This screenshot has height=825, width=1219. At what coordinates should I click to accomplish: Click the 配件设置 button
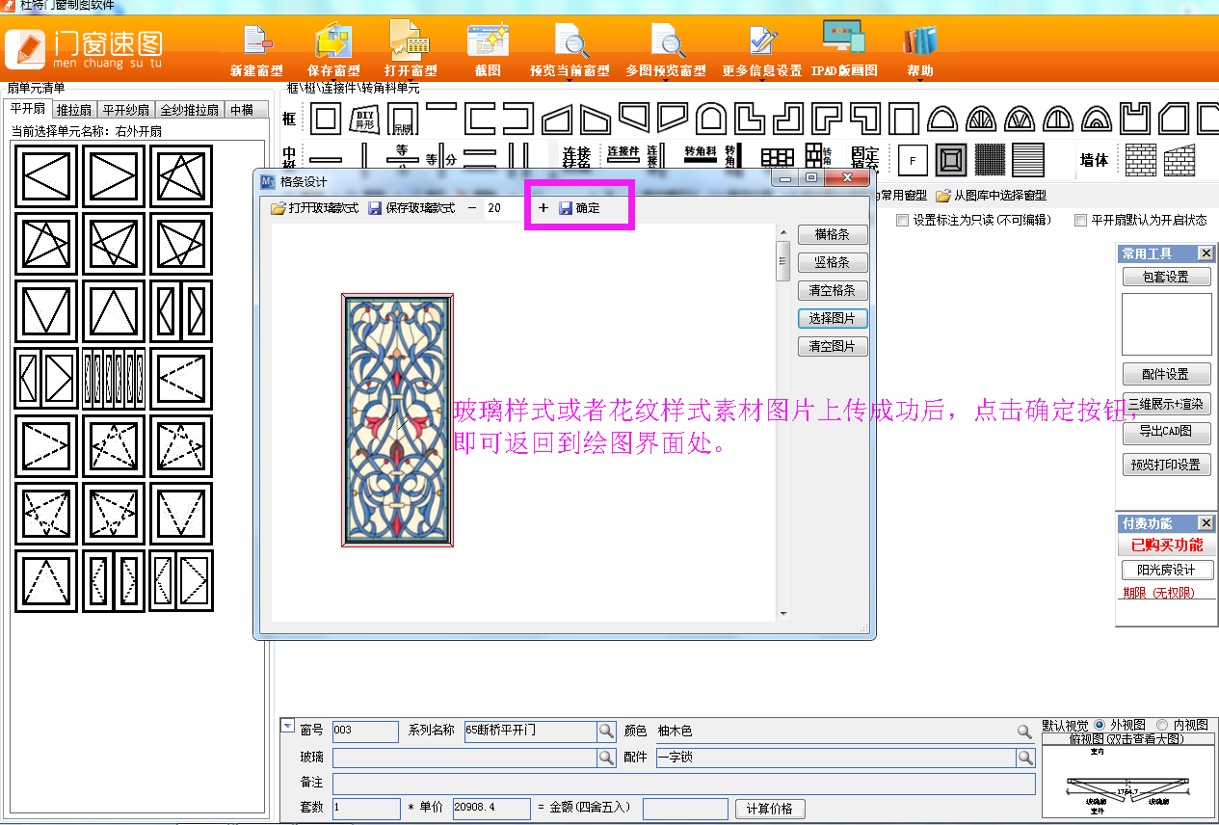pos(1166,374)
